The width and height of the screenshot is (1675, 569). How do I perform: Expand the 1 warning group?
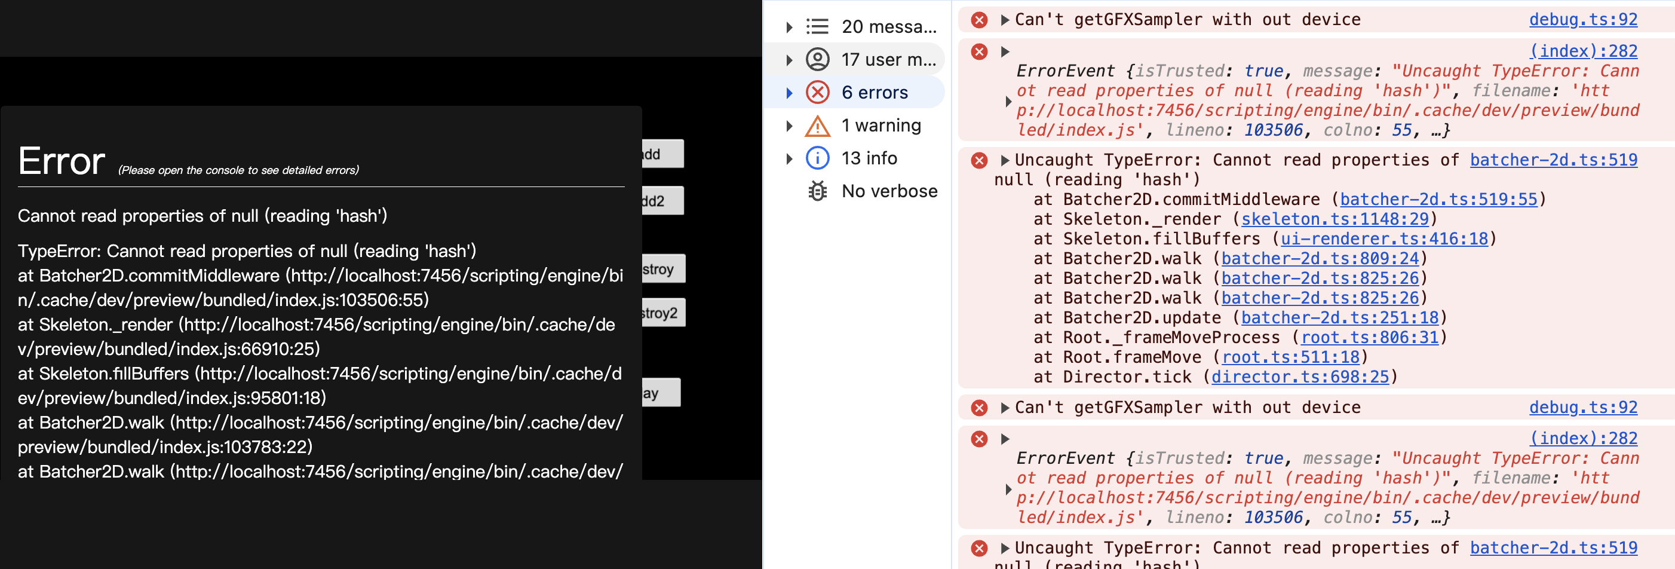(789, 126)
